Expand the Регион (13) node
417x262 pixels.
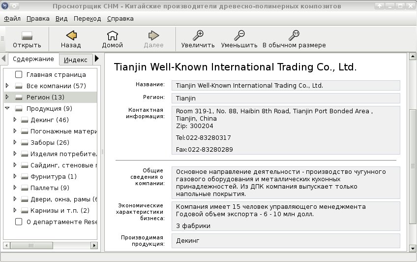pyautogui.click(x=7, y=97)
